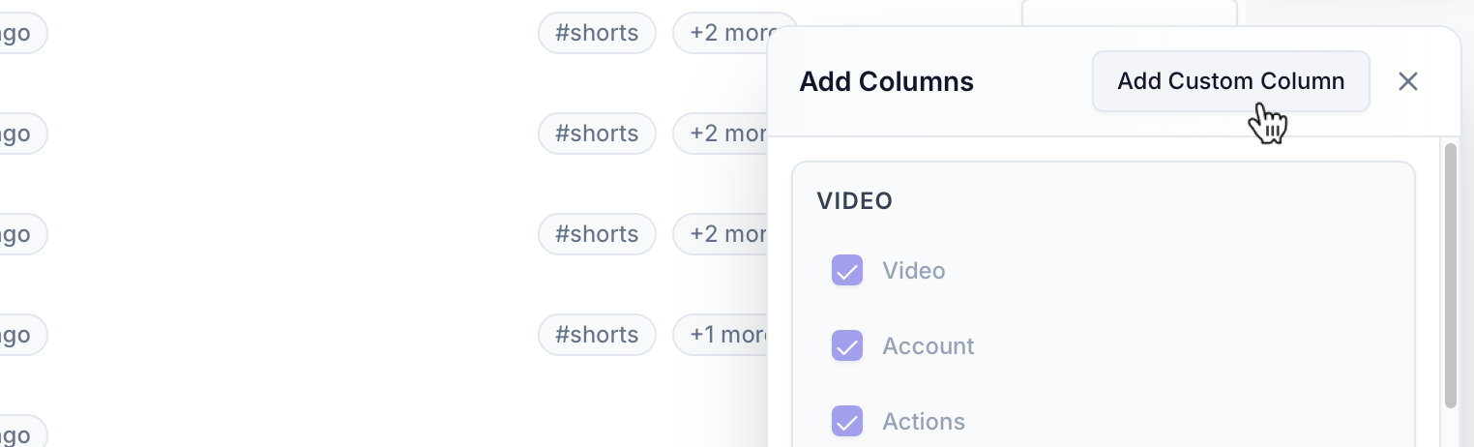Click the Add Columns panel title
Image resolution: width=1474 pixels, height=447 pixels.
pos(886,82)
